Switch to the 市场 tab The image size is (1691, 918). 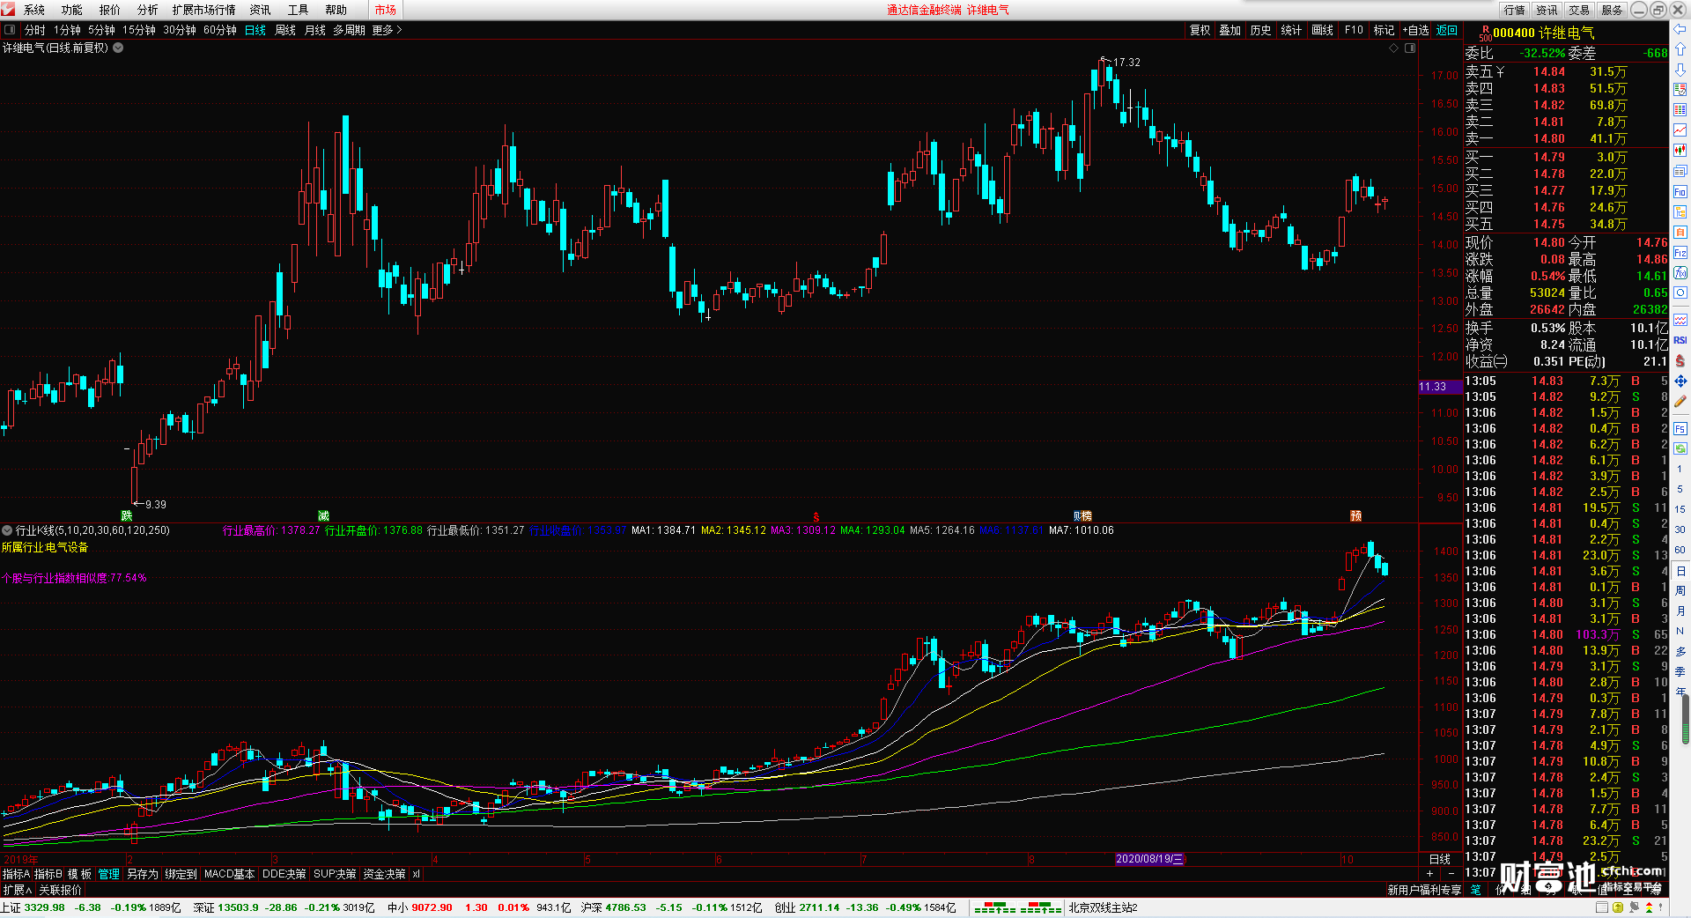385,10
